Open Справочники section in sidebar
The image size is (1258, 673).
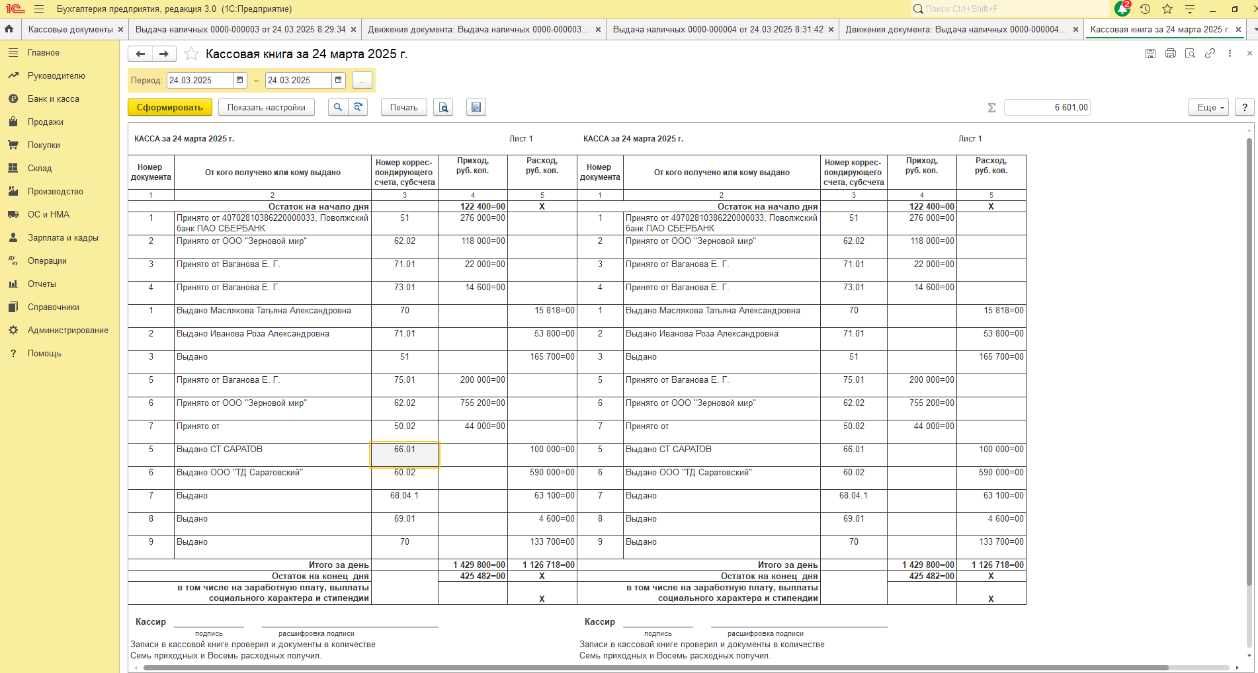(53, 307)
